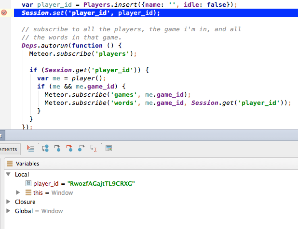Viewport: 298px width, 229px height.
Task: Click the Deps.autorun(function () line
Action: point(71,46)
